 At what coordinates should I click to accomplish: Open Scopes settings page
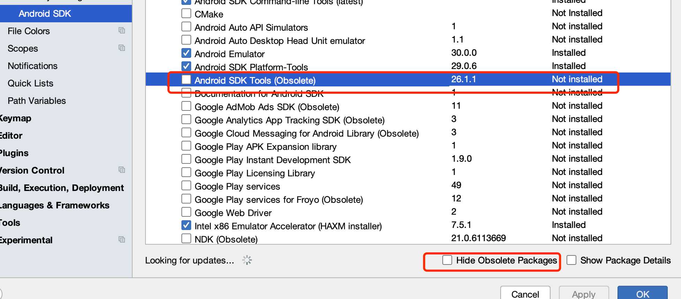click(23, 48)
